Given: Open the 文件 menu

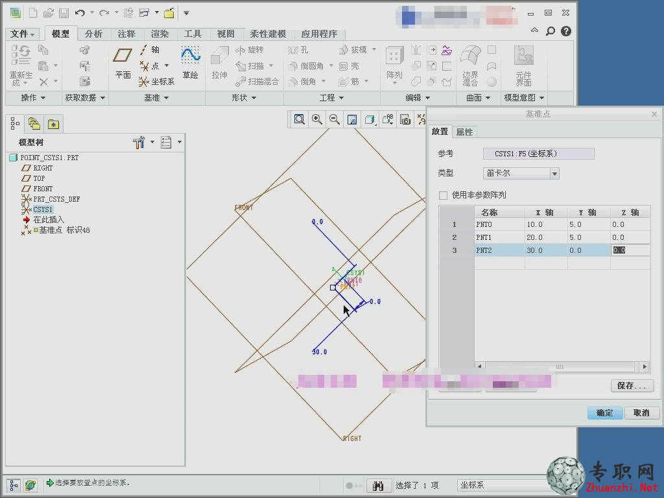Looking at the screenshot, I should [x=22, y=34].
